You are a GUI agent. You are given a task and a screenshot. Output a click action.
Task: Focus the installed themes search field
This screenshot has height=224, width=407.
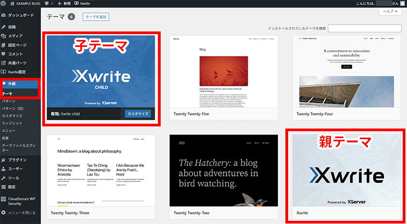[x=365, y=28]
